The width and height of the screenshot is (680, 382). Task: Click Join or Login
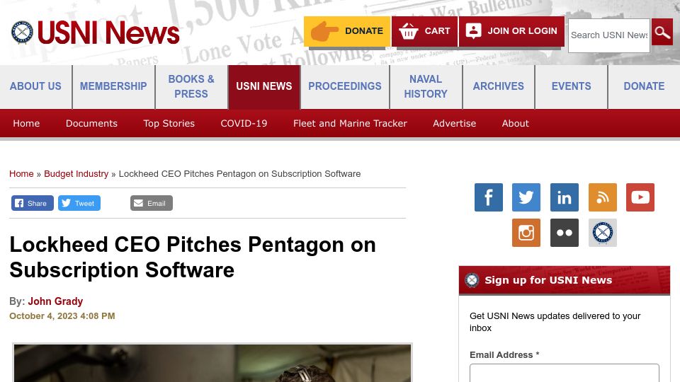tap(511, 31)
